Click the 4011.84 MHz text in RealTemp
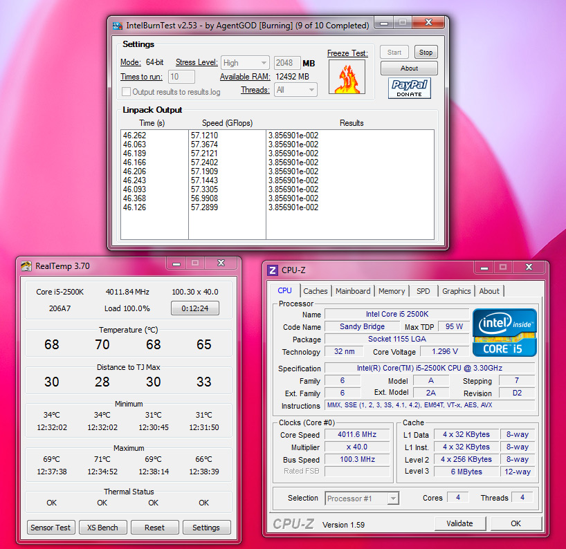 pos(127,292)
